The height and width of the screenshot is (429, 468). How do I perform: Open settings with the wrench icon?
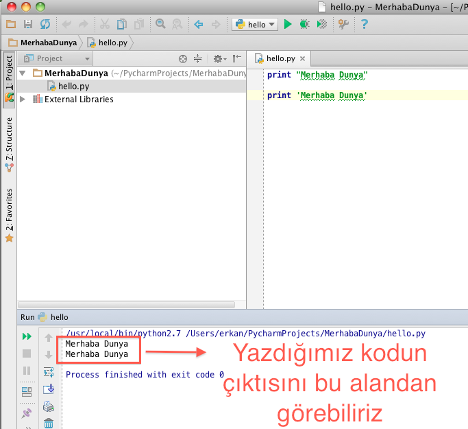(x=343, y=24)
